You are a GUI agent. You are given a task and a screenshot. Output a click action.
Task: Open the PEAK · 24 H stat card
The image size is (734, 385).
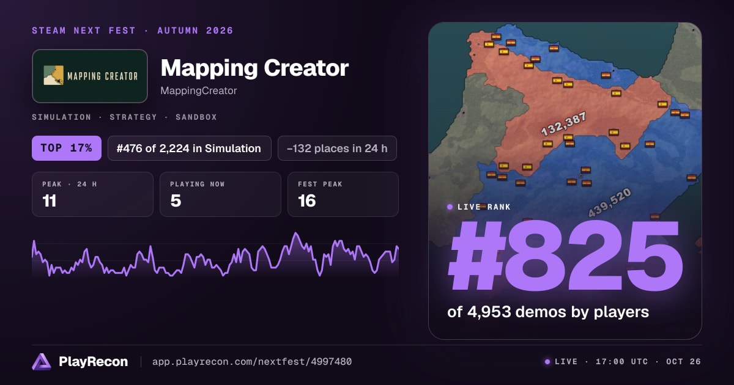tap(92, 194)
